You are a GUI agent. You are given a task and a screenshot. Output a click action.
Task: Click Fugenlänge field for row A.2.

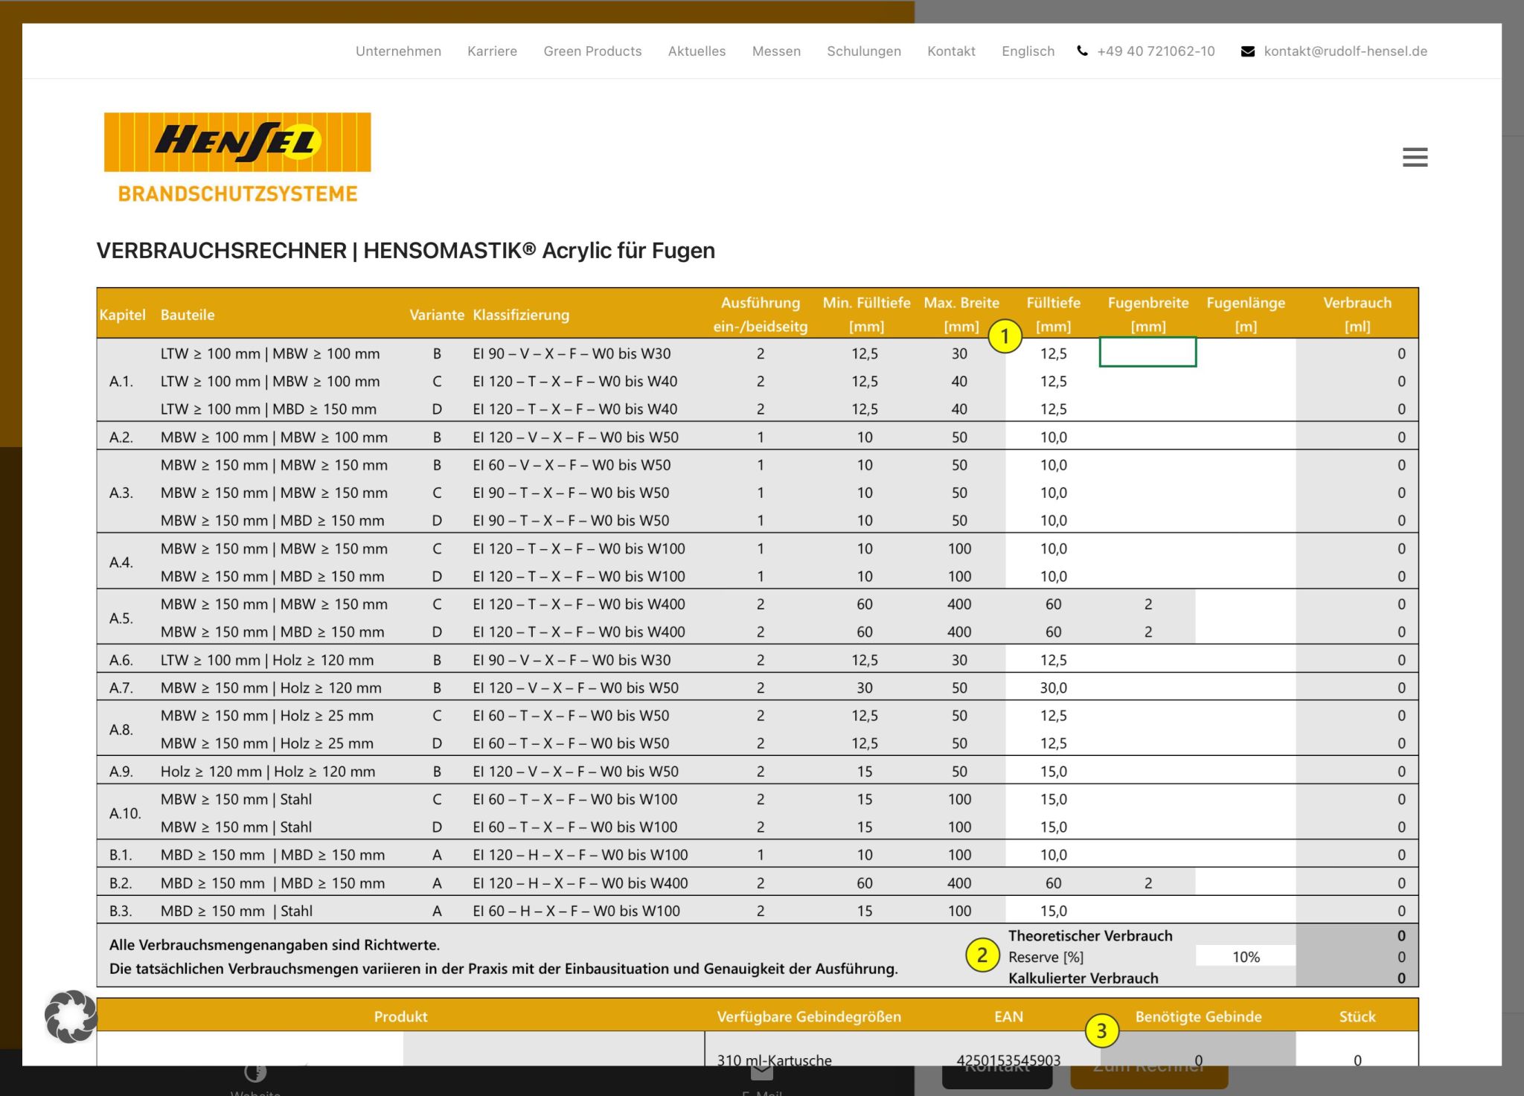[1245, 437]
